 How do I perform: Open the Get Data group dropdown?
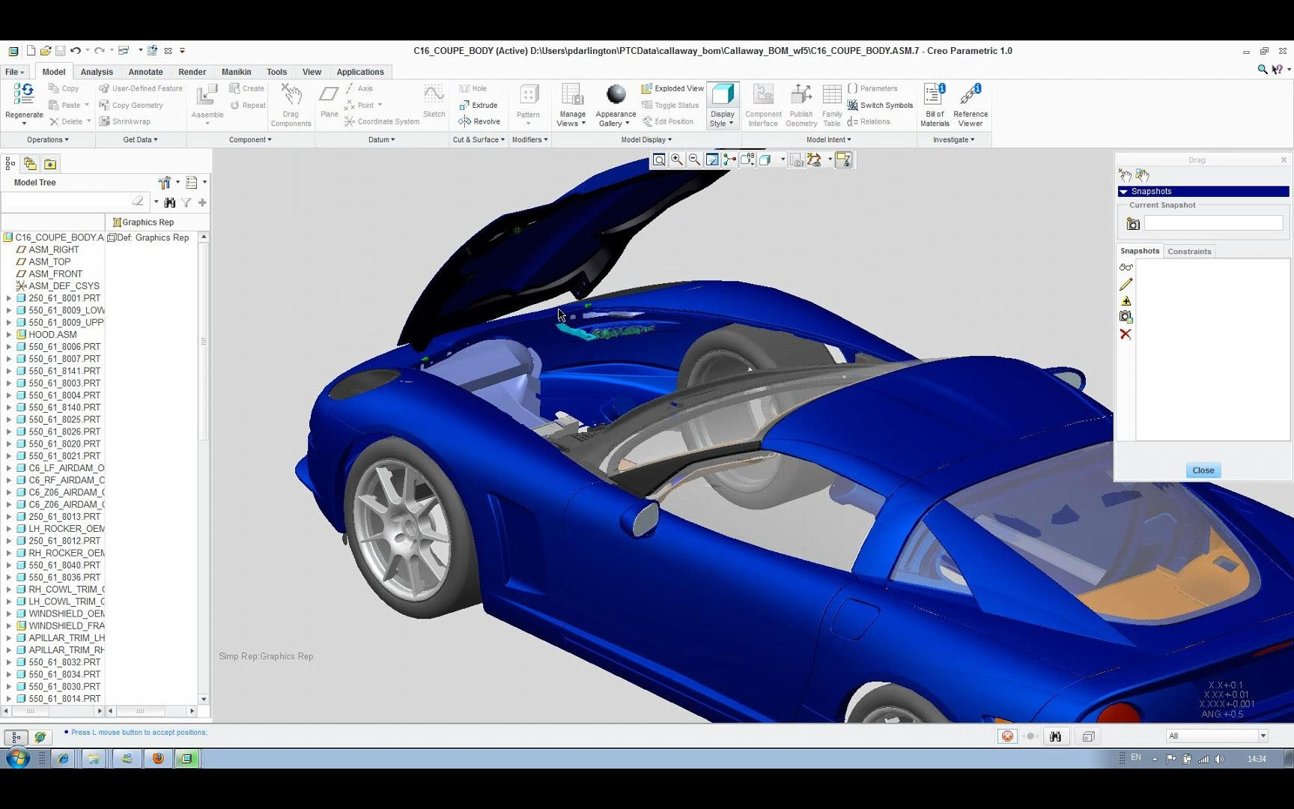(x=140, y=139)
